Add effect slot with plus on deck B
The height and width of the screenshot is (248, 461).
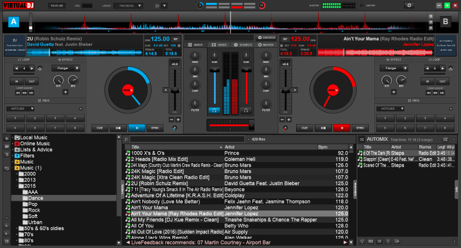(x=394, y=92)
